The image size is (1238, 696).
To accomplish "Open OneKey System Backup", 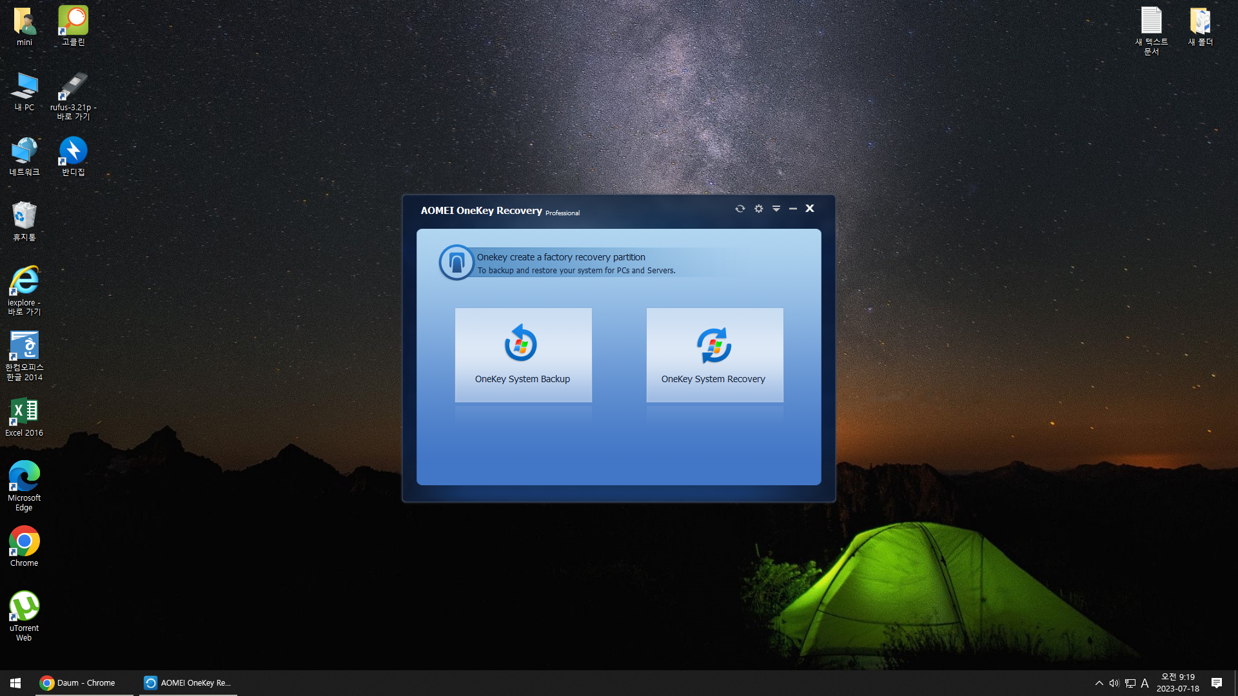I will point(523,355).
